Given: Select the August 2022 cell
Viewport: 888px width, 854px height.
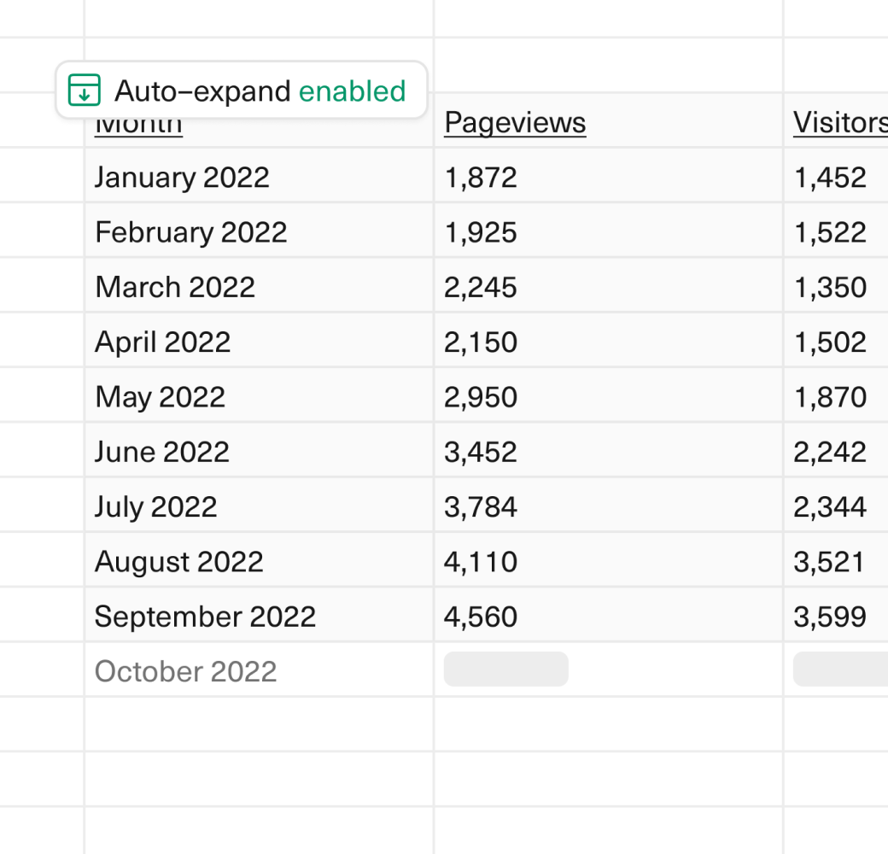Looking at the screenshot, I should click(x=178, y=562).
